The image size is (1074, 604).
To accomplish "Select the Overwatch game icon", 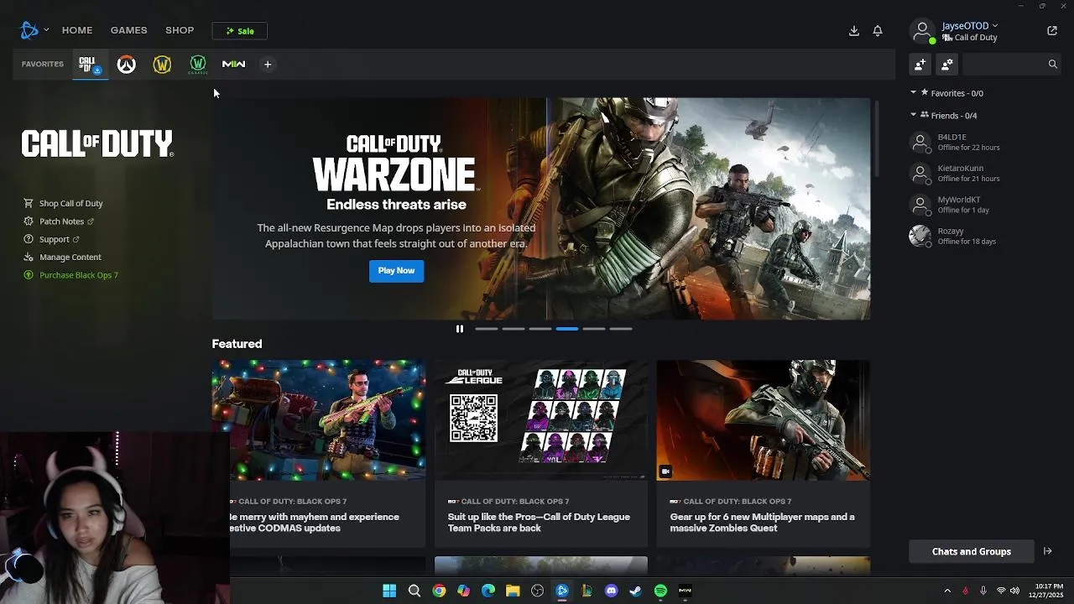I will 126,65.
